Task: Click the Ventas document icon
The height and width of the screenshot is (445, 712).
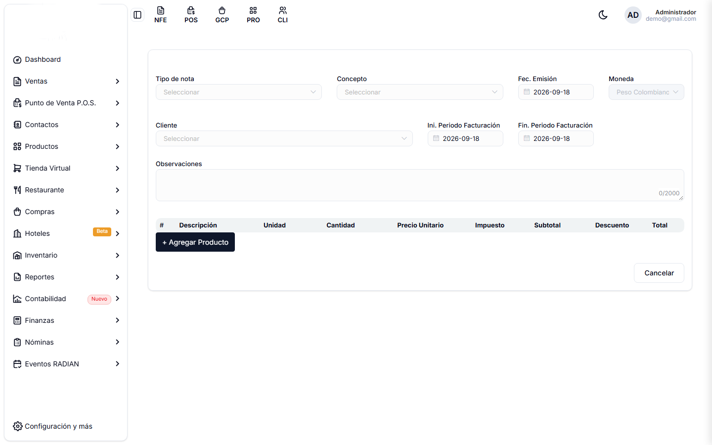Action: coord(17,81)
